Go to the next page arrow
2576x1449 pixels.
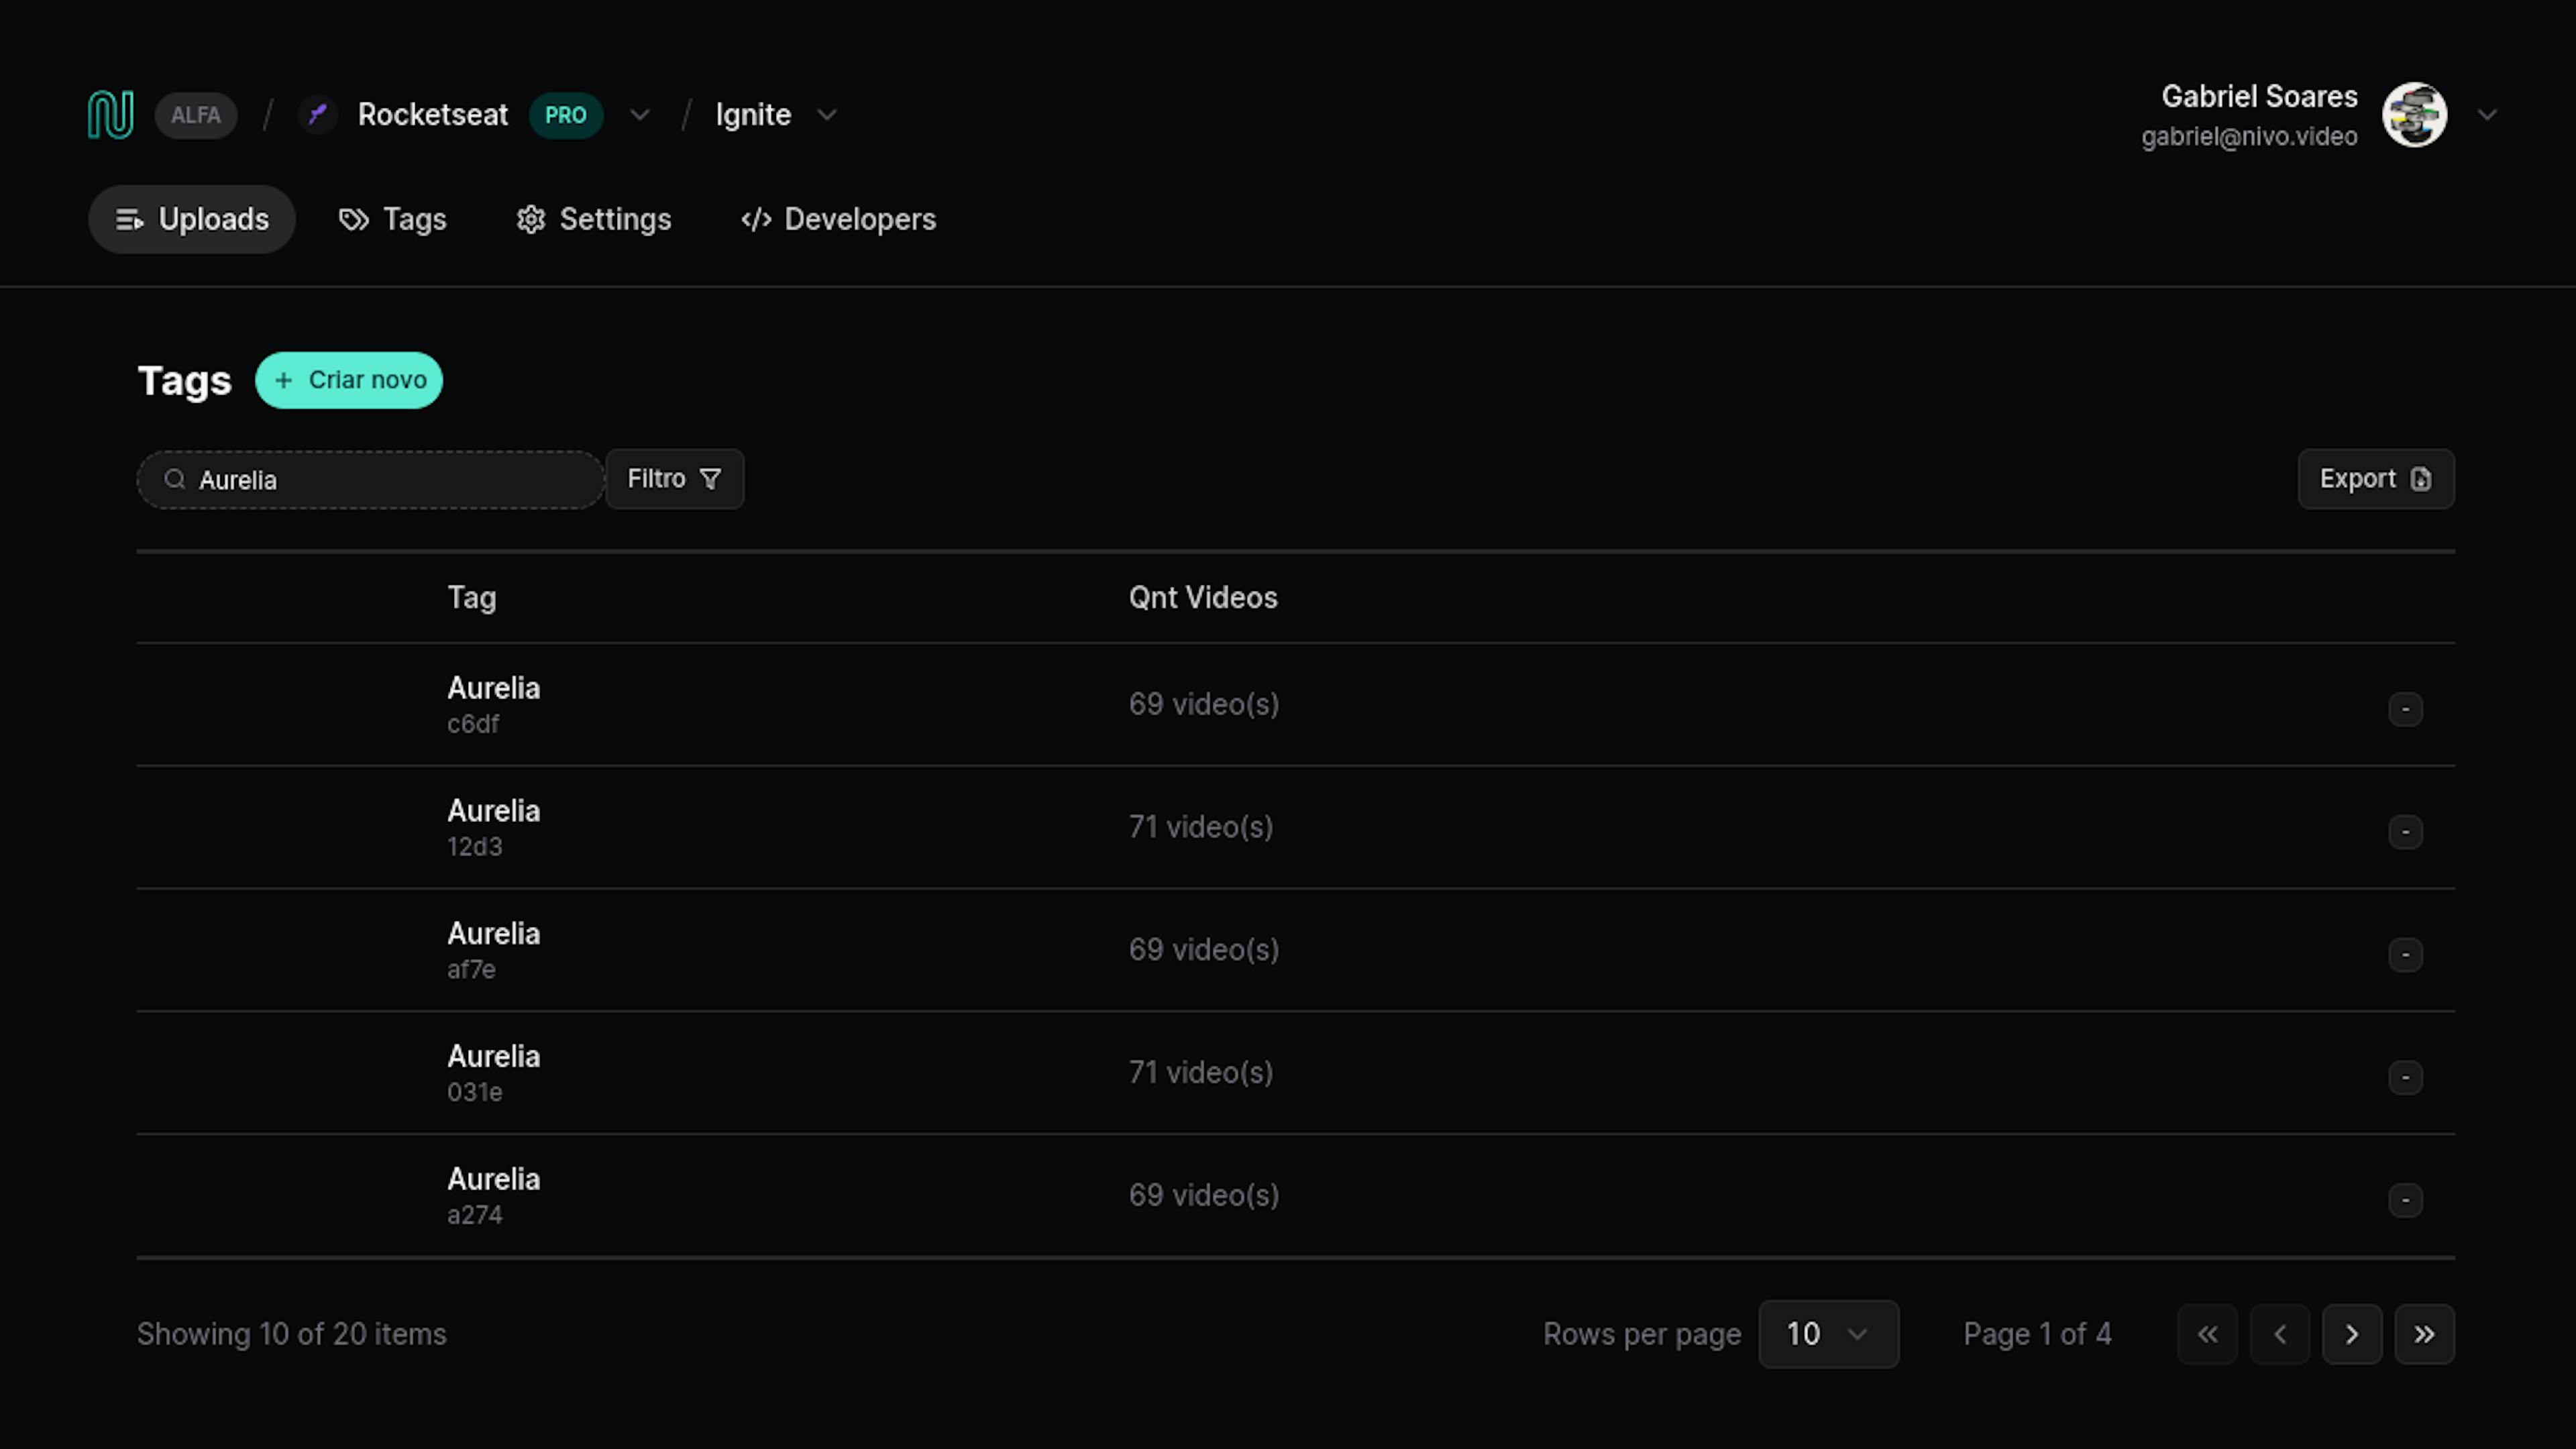coord(2352,1334)
